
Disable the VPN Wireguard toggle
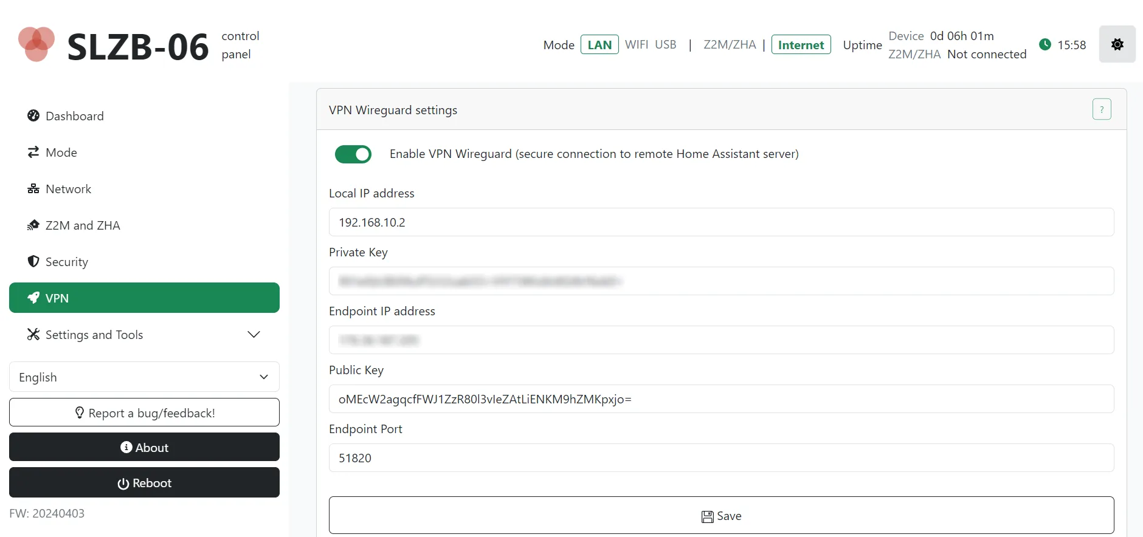pos(353,154)
